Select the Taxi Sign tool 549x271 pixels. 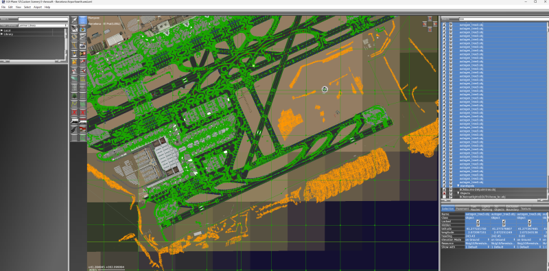point(83,54)
